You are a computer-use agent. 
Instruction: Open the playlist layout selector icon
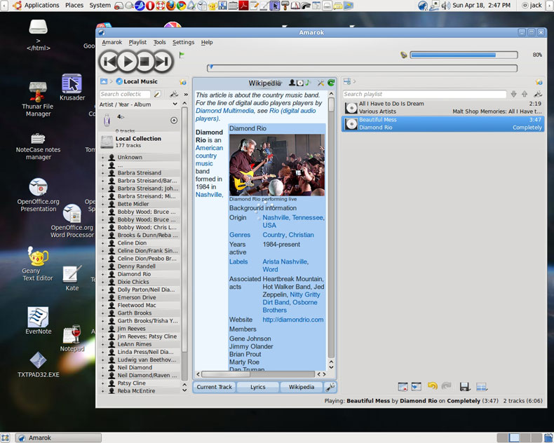tap(481, 387)
